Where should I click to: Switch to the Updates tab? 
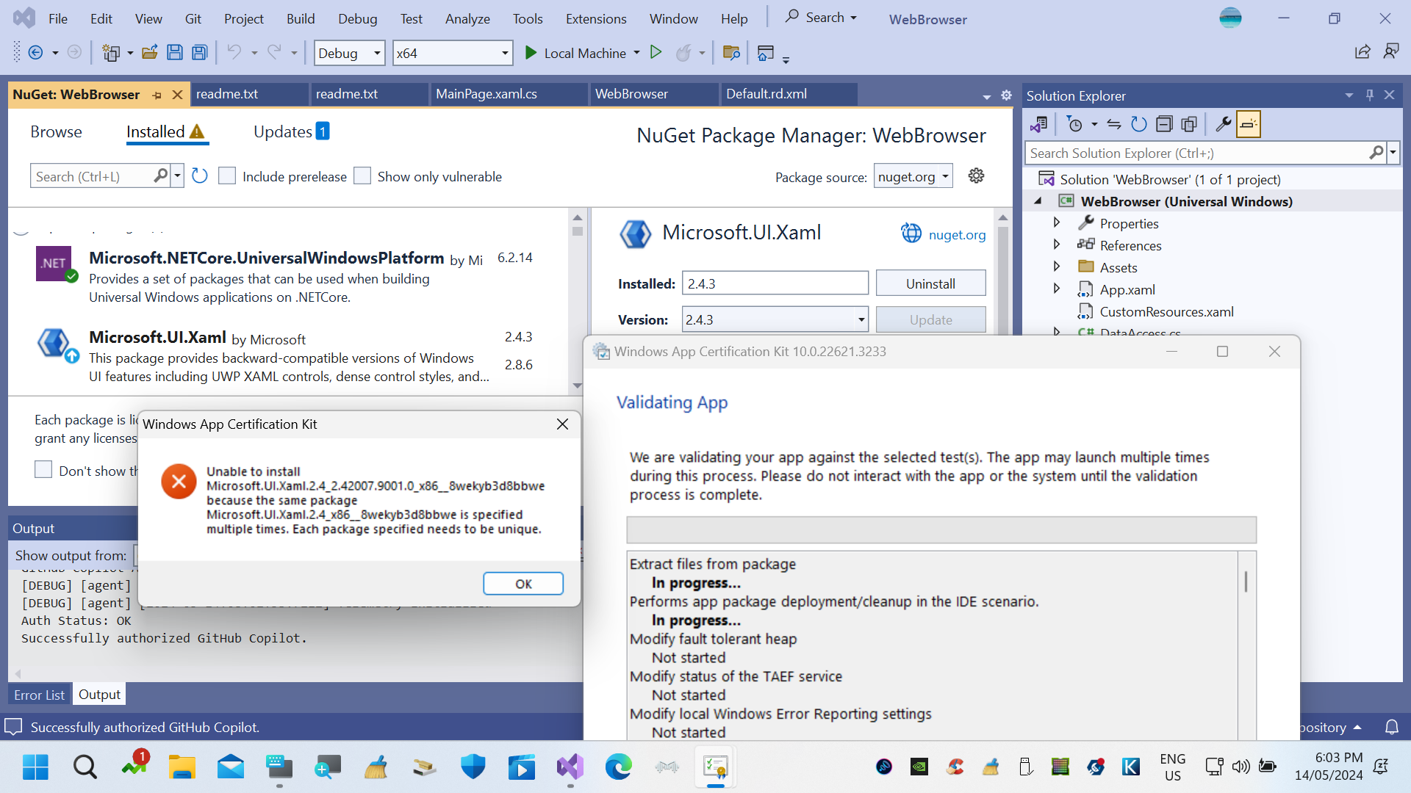(282, 131)
